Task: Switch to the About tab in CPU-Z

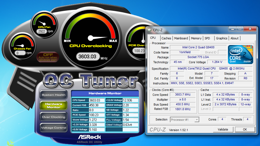Action: 234,38
